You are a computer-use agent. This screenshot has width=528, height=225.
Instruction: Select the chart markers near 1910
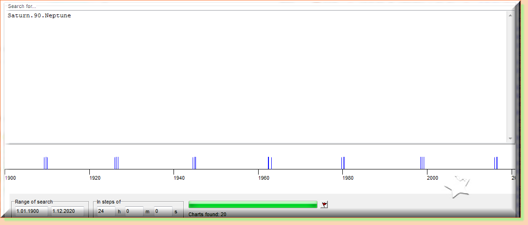point(46,163)
